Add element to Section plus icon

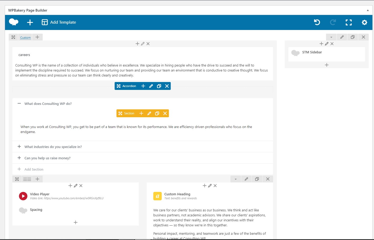coord(141,113)
